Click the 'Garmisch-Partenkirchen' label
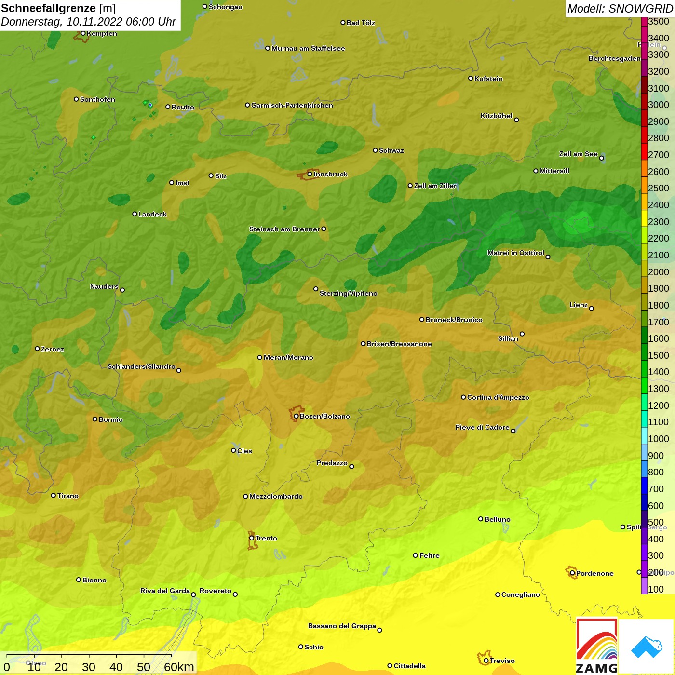Screen dimensions: 675x675 [292, 105]
